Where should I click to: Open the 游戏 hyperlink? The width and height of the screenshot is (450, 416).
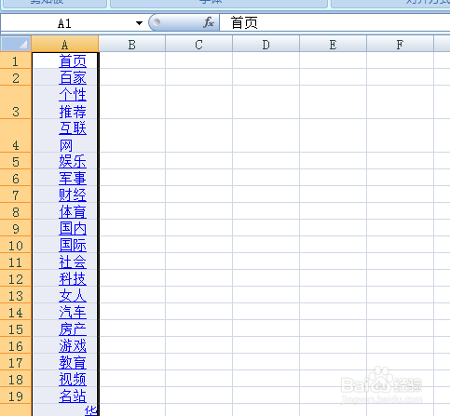tap(73, 345)
